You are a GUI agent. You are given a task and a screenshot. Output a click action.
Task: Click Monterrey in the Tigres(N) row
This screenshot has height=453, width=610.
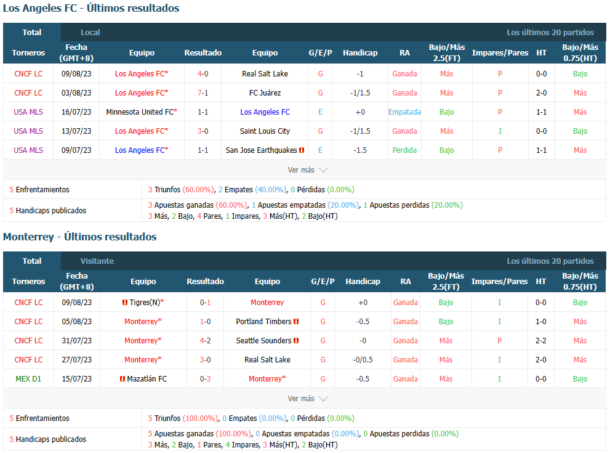pos(267,302)
